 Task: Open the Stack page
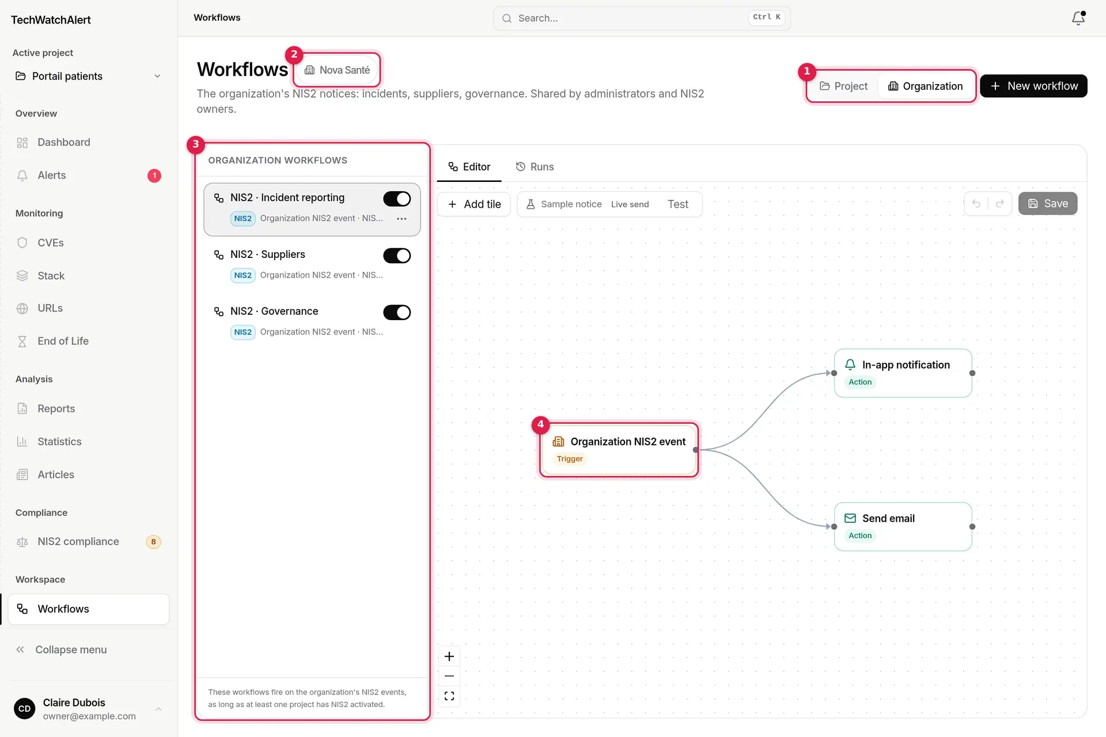click(x=88, y=276)
